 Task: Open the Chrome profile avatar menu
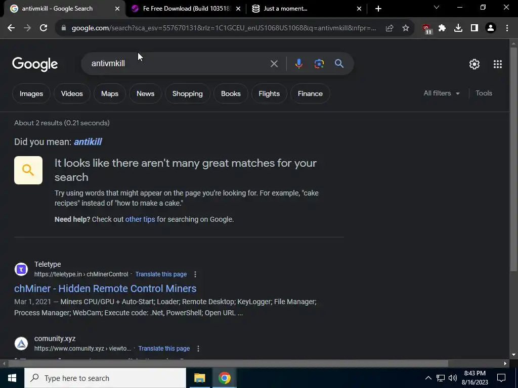(491, 28)
